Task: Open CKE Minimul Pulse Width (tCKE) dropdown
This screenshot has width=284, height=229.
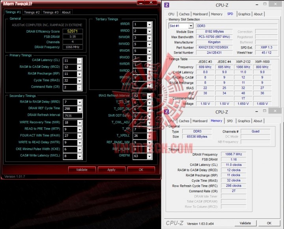Action: pyautogui.click(x=80, y=149)
